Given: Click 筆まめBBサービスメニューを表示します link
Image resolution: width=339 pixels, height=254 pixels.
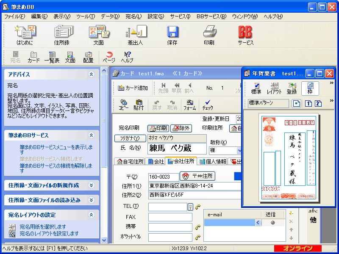Looking at the screenshot, I should (56, 150).
